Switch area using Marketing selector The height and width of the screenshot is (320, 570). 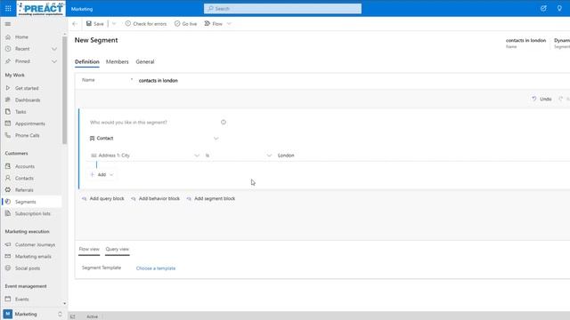tap(33, 314)
